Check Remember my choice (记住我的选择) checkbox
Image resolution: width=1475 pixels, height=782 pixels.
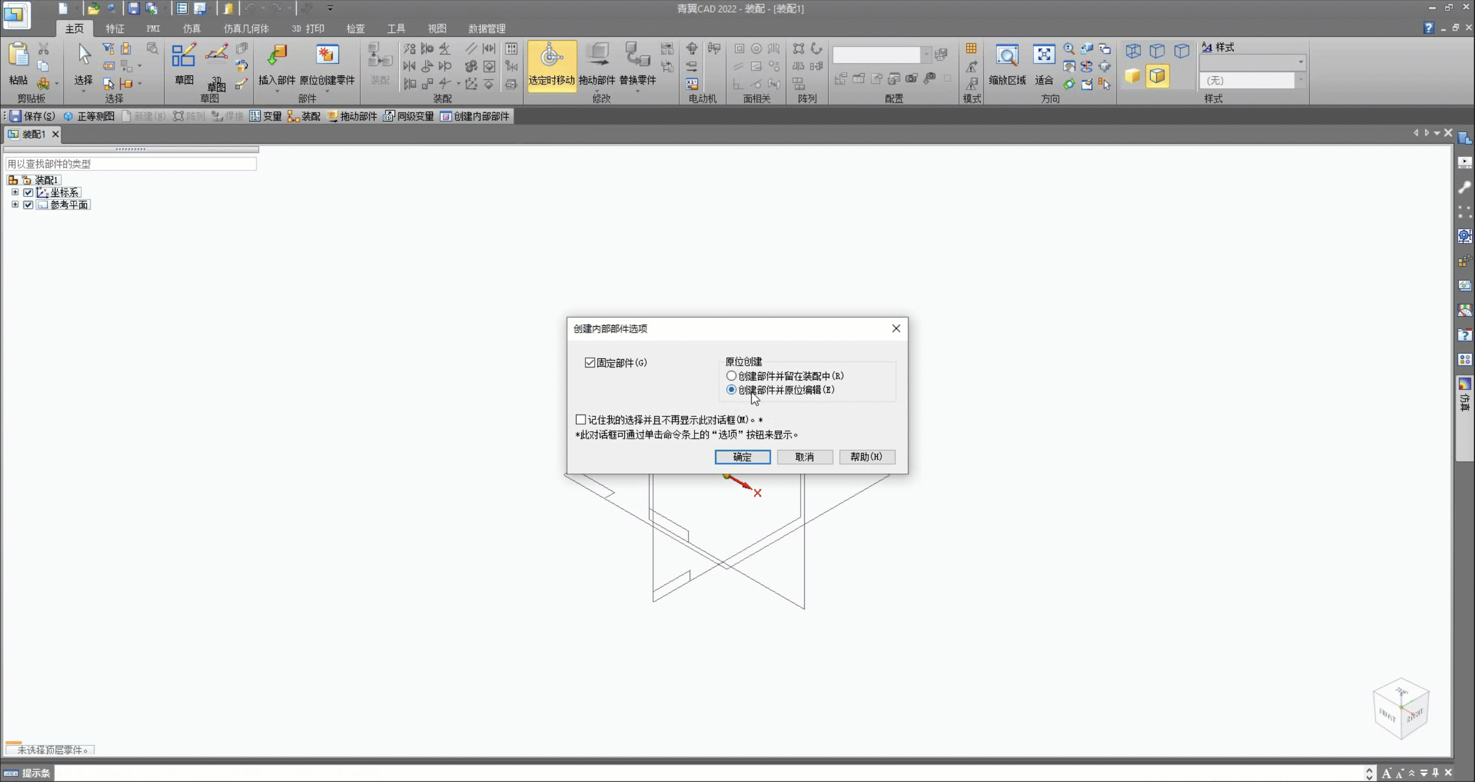(x=581, y=419)
